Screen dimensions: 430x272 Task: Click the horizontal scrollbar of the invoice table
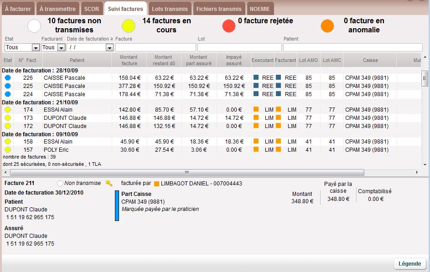pos(187,173)
